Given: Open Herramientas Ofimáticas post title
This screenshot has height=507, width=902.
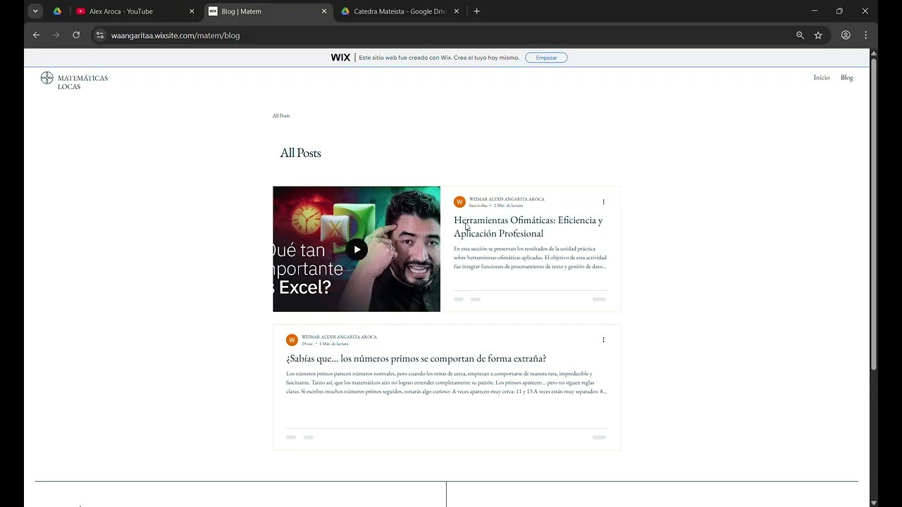Looking at the screenshot, I should [x=528, y=227].
